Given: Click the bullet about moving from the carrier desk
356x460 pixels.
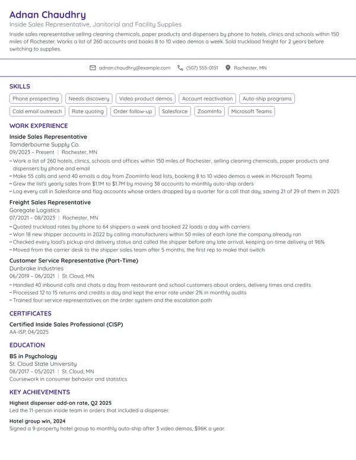Looking at the screenshot, I should pos(137,250).
